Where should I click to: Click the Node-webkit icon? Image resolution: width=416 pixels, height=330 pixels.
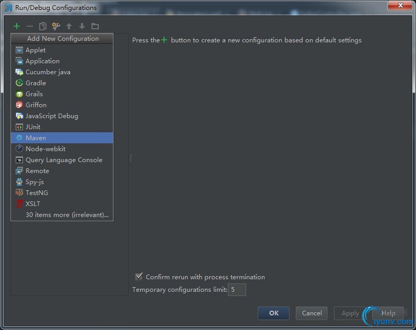pos(19,149)
